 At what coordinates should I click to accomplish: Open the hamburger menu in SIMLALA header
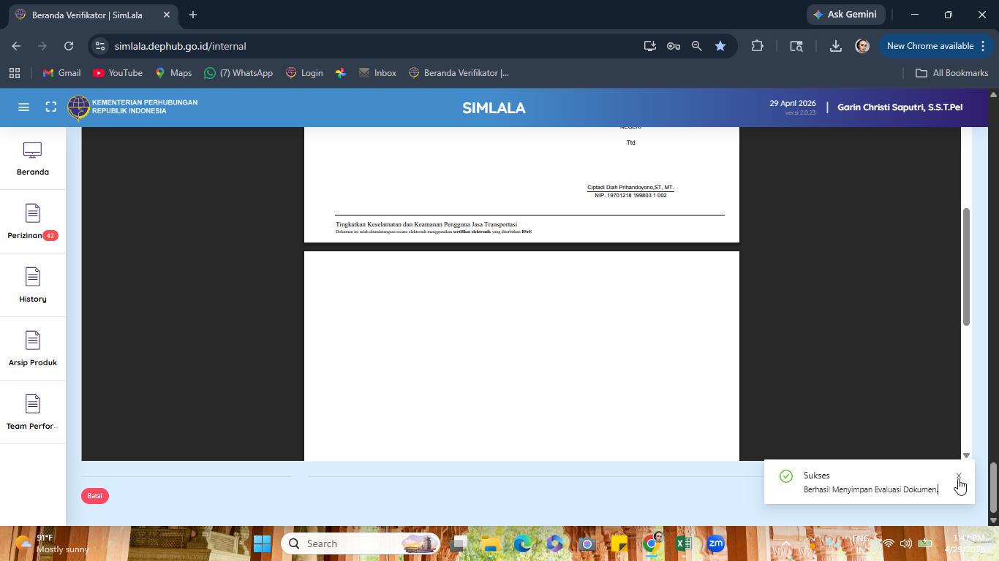[x=23, y=107]
